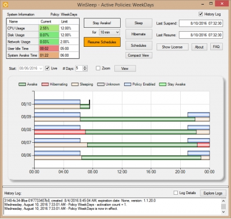Image resolution: width=231 pixels, height=219 pixels.
Task: Decrease the # Days stepper value
Action: 85,70
